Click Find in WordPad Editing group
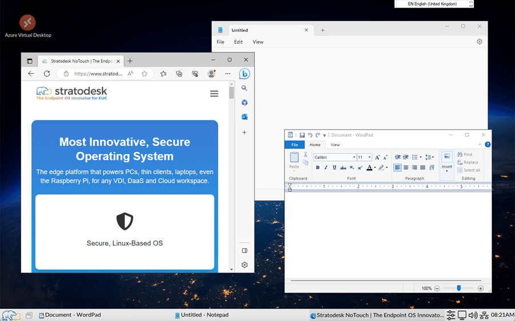Viewport: 515px width, 321px height. [464, 154]
